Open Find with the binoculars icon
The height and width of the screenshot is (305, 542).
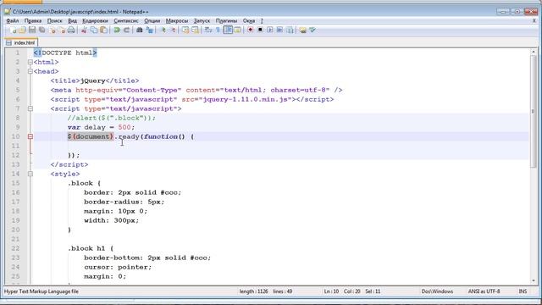pyautogui.click(x=139, y=30)
